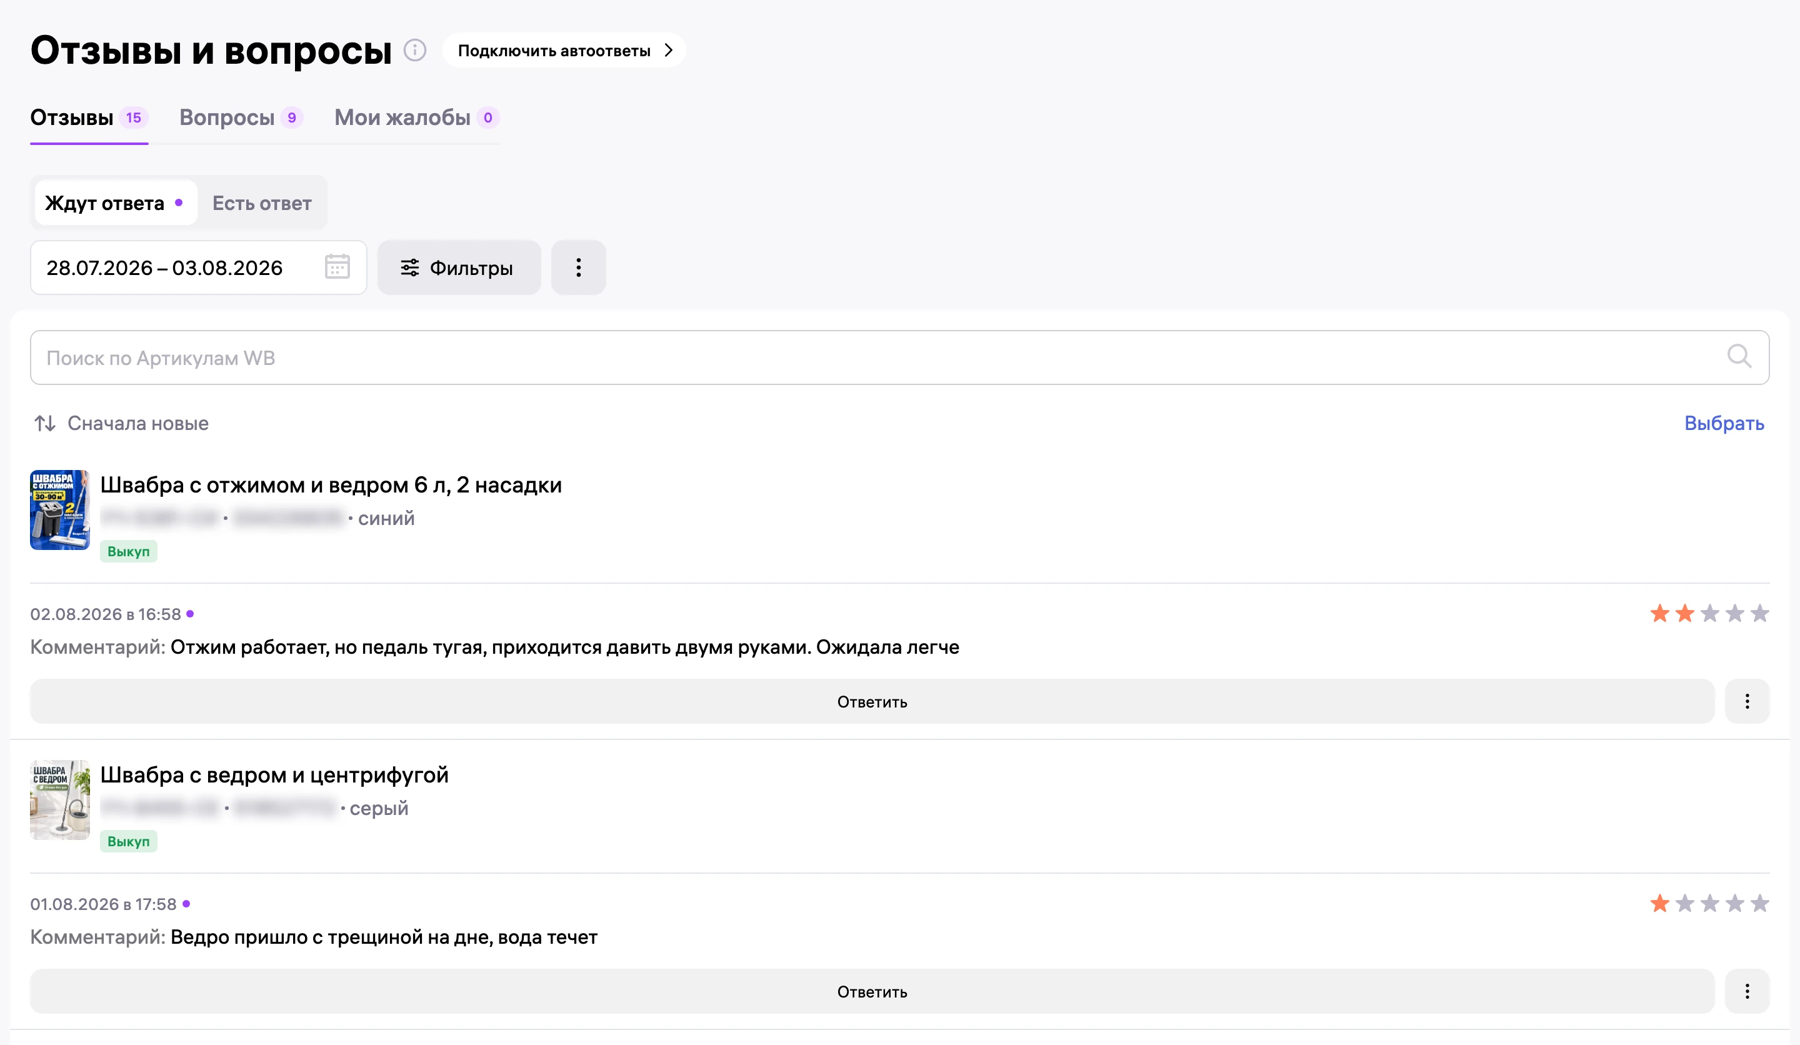Click the Выбрать link
The height and width of the screenshot is (1045, 1800).
[x=1724, y=423]
